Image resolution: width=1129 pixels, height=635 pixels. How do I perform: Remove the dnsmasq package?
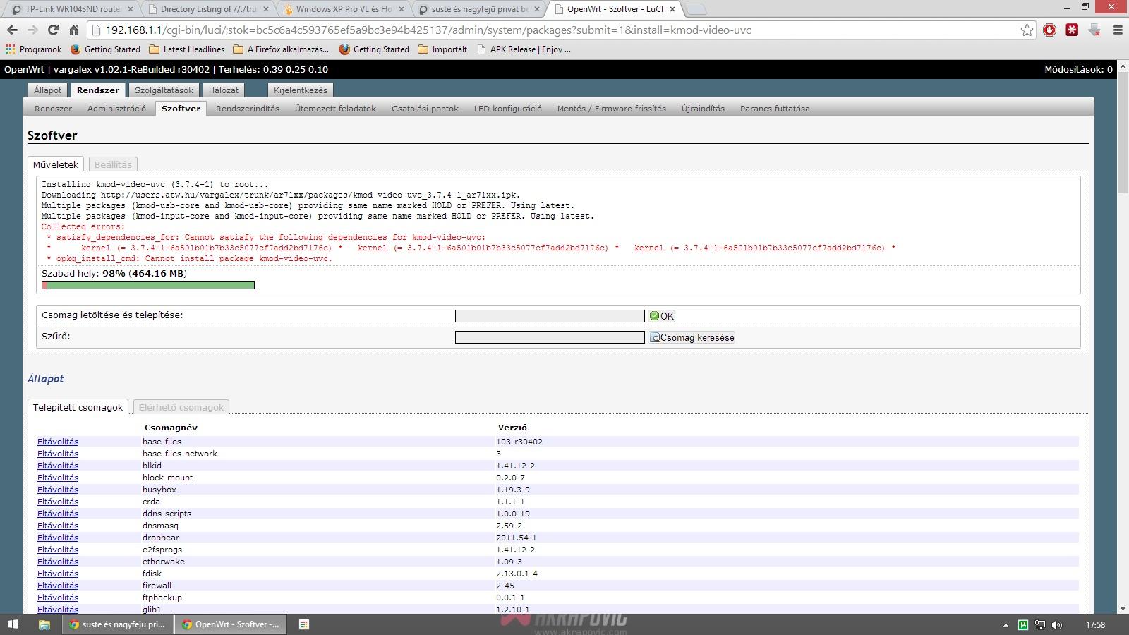pyautogui.click(x=58, y=526)
